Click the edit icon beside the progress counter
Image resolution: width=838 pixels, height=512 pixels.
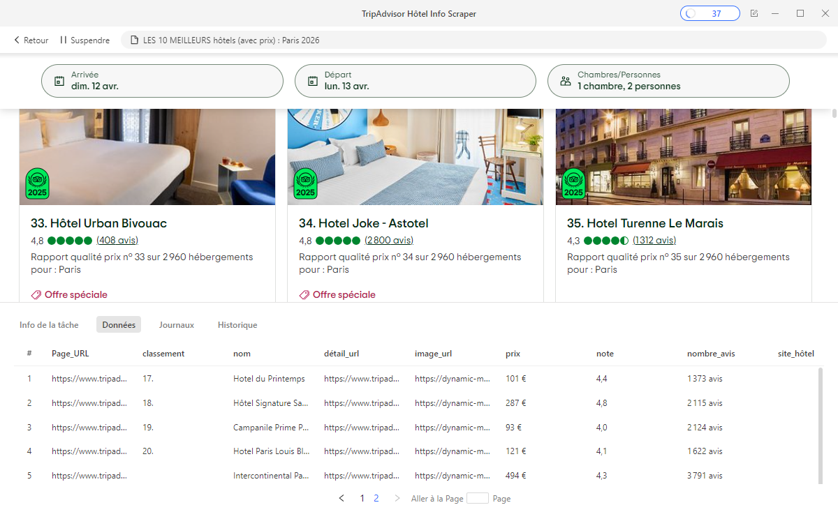click(x=754, y=13)
